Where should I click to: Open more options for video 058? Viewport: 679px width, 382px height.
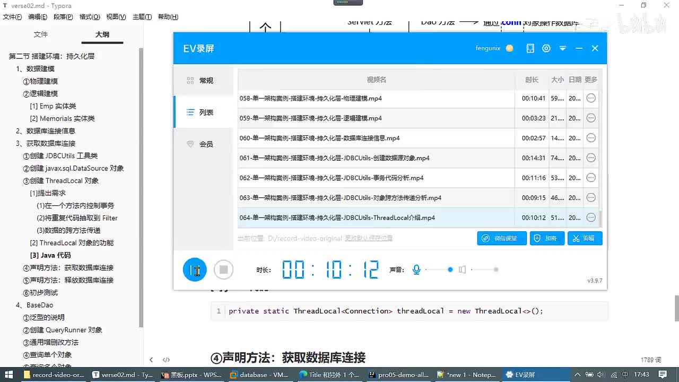click(591, 98)
